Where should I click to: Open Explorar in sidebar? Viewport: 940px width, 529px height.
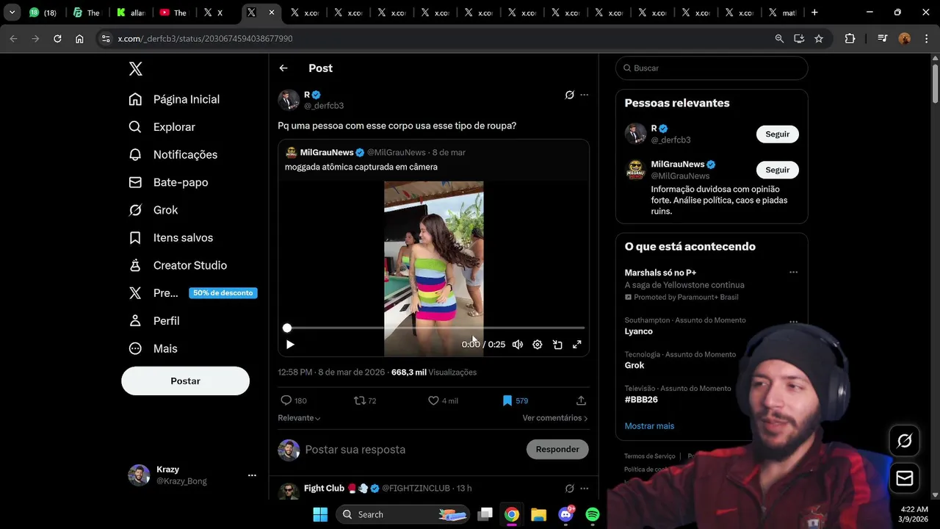click(162, 127)
